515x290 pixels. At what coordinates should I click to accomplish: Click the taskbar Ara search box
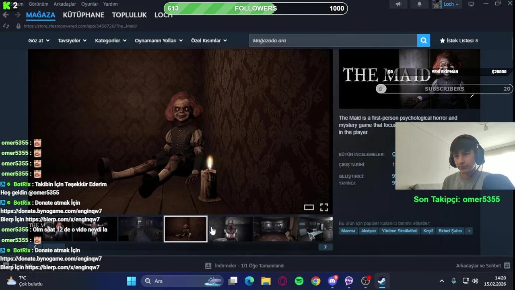(x=181, y=281)
